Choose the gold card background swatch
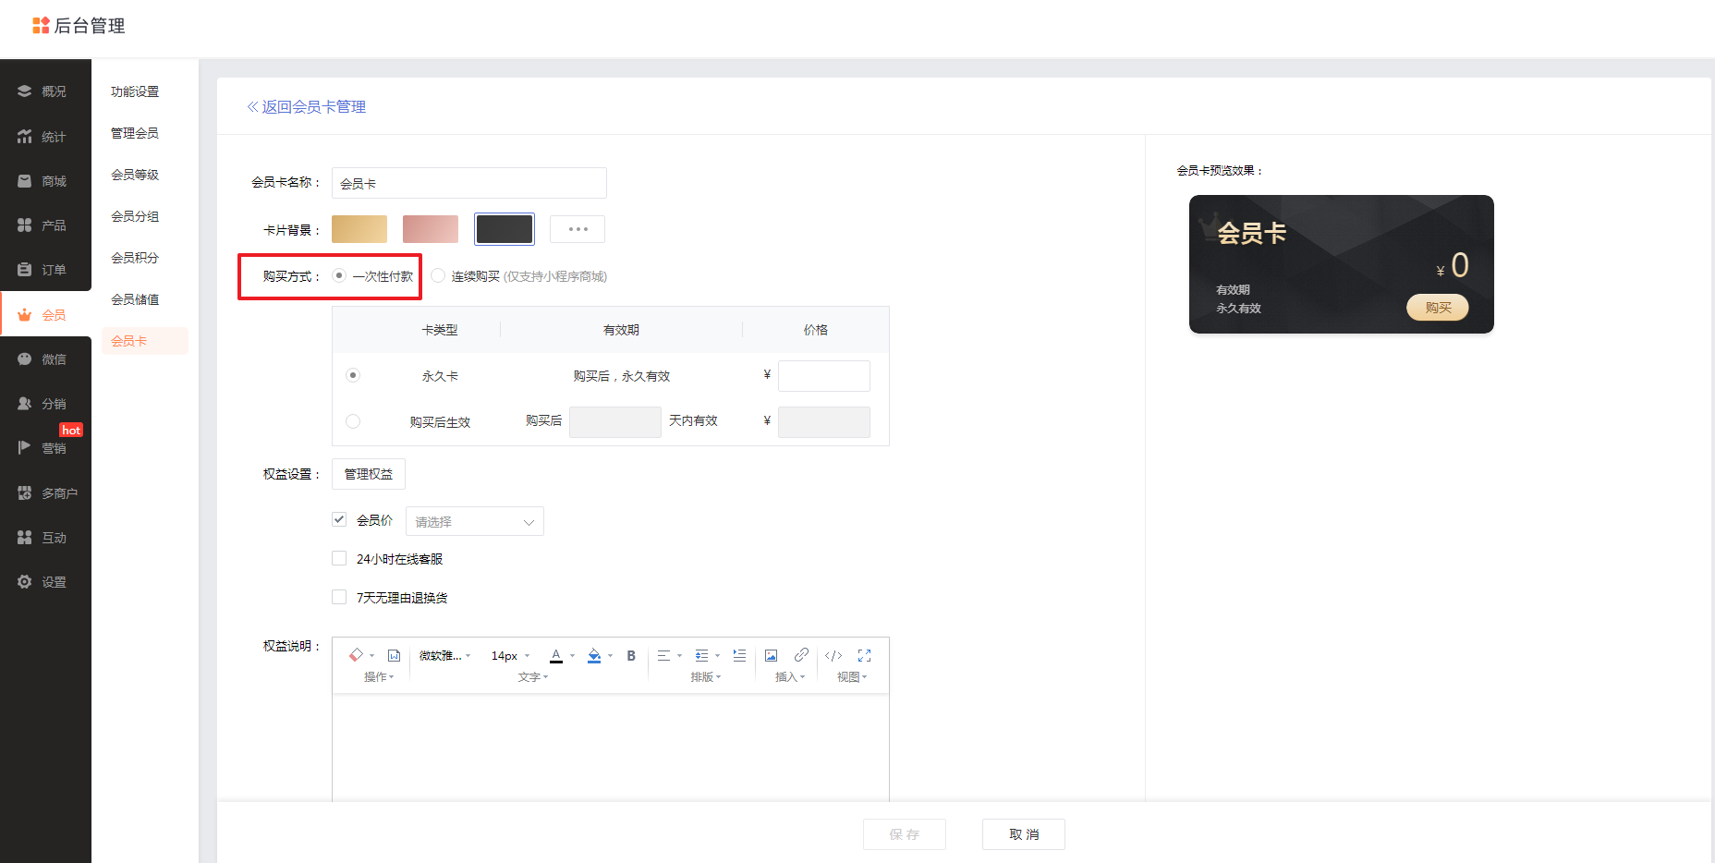This screenshot has width=1715, height=863. (359, 229)
